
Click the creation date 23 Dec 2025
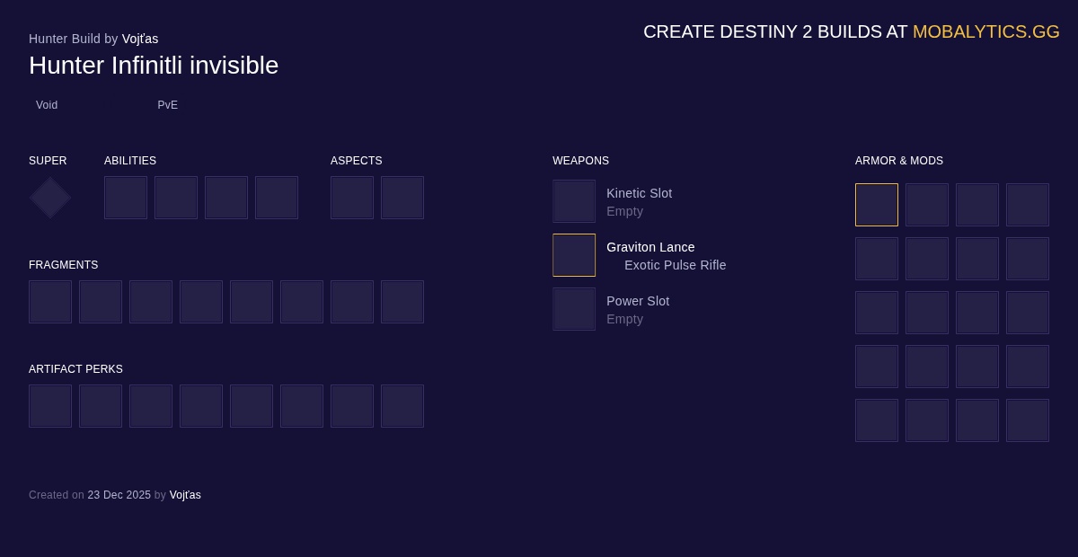tap(119, 495)
